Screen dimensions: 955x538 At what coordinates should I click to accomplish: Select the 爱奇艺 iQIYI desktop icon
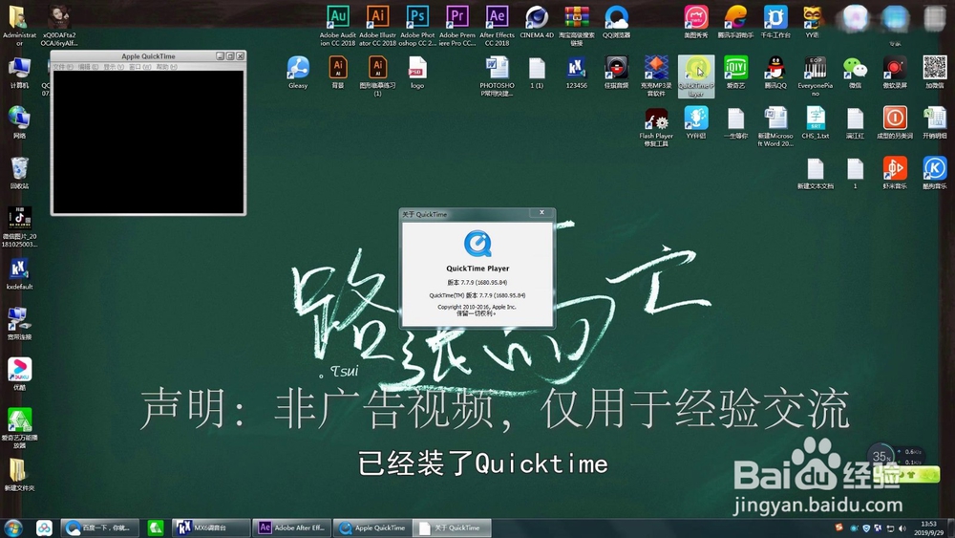(x=735, y=73)
